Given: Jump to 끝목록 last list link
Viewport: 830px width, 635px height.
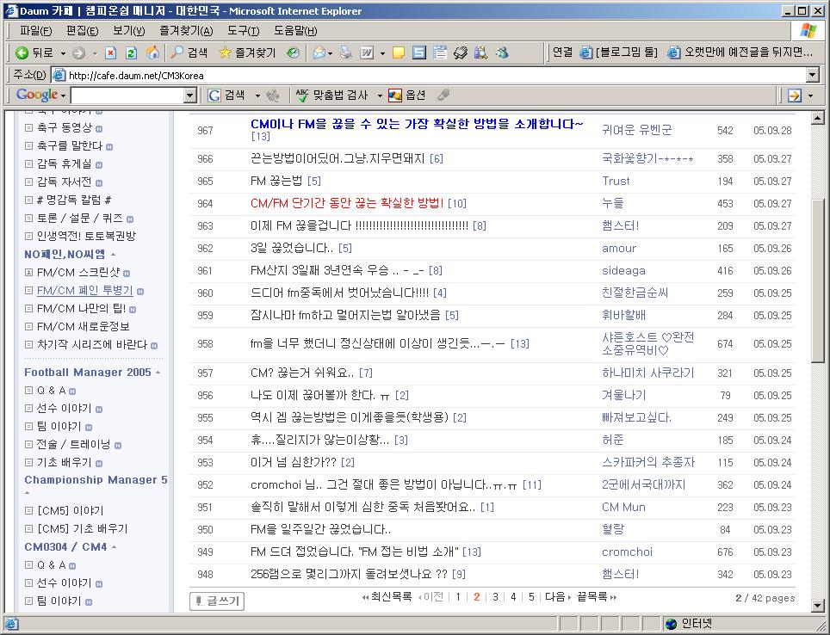Looking at the screenshot, I should pyautogui.click(x=597, y=597).
